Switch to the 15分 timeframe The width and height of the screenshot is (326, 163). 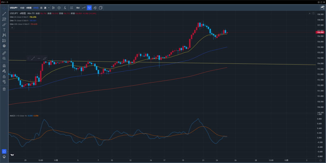click(22, 7)
